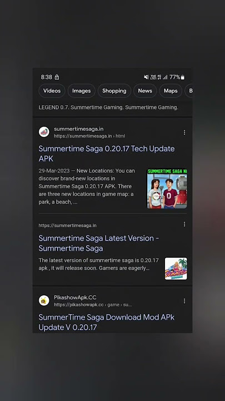Tap the muted sound status icon
Screen dimensions: 225x401
coord(146,77)
